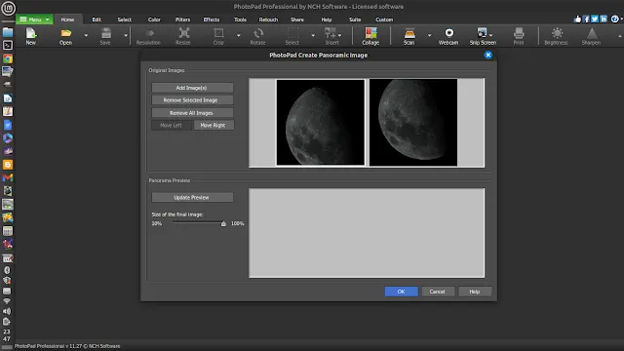This screenshot has width=624, height=351.
Task: Click the Add Image(s) button
Action: point(192,88)
